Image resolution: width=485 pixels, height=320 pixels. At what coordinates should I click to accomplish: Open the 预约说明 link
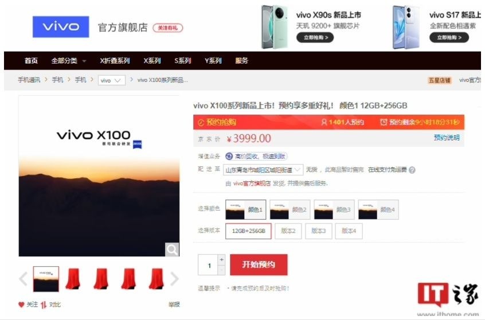[447, 138]
